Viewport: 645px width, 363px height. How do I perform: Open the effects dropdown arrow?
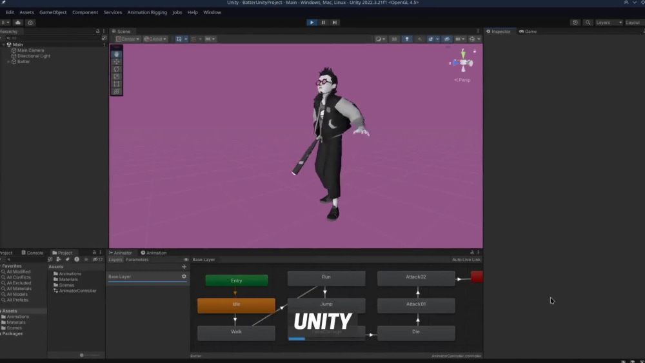pyautogui.click(x=437, y=39)
